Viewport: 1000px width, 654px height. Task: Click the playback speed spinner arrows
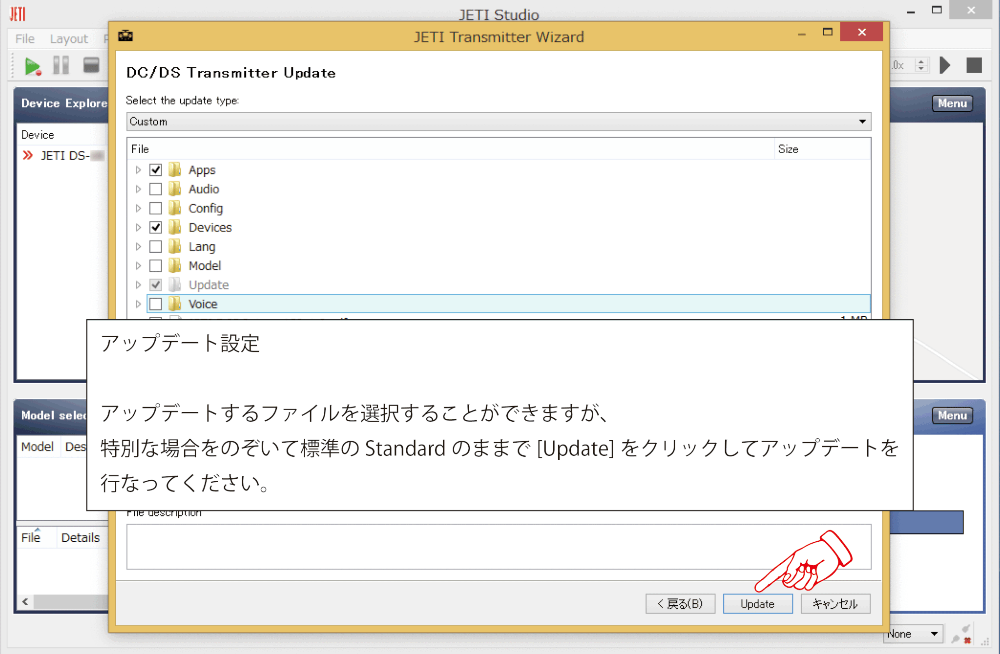(x=921, y=65)
